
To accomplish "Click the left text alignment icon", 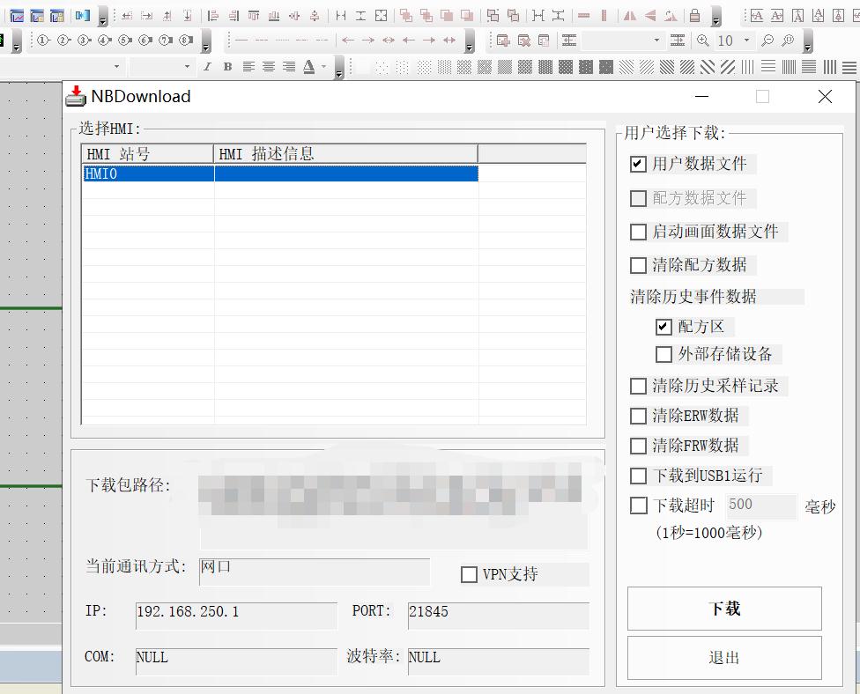I will pos(248,67).
